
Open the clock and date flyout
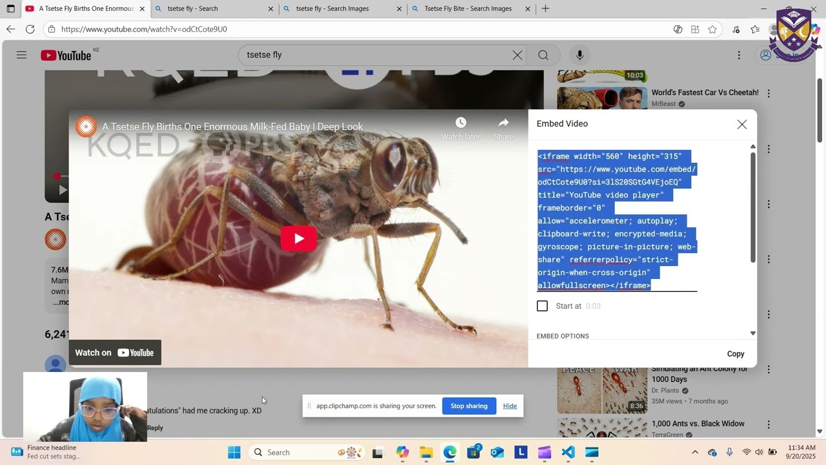pyautogui.click(x=801, y=452)
